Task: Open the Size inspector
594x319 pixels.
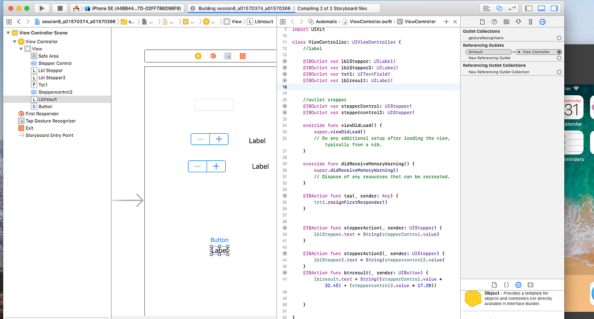Action: [x=531, y=21]
